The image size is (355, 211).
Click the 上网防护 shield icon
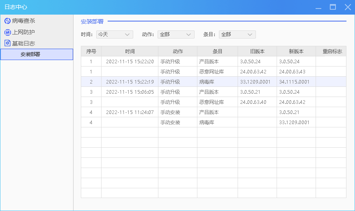7,32
